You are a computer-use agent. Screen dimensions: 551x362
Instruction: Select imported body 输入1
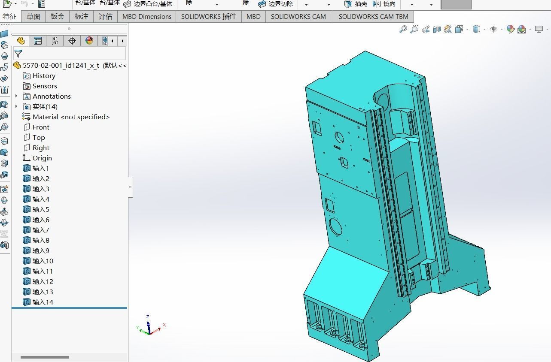(x=41, y=168)
